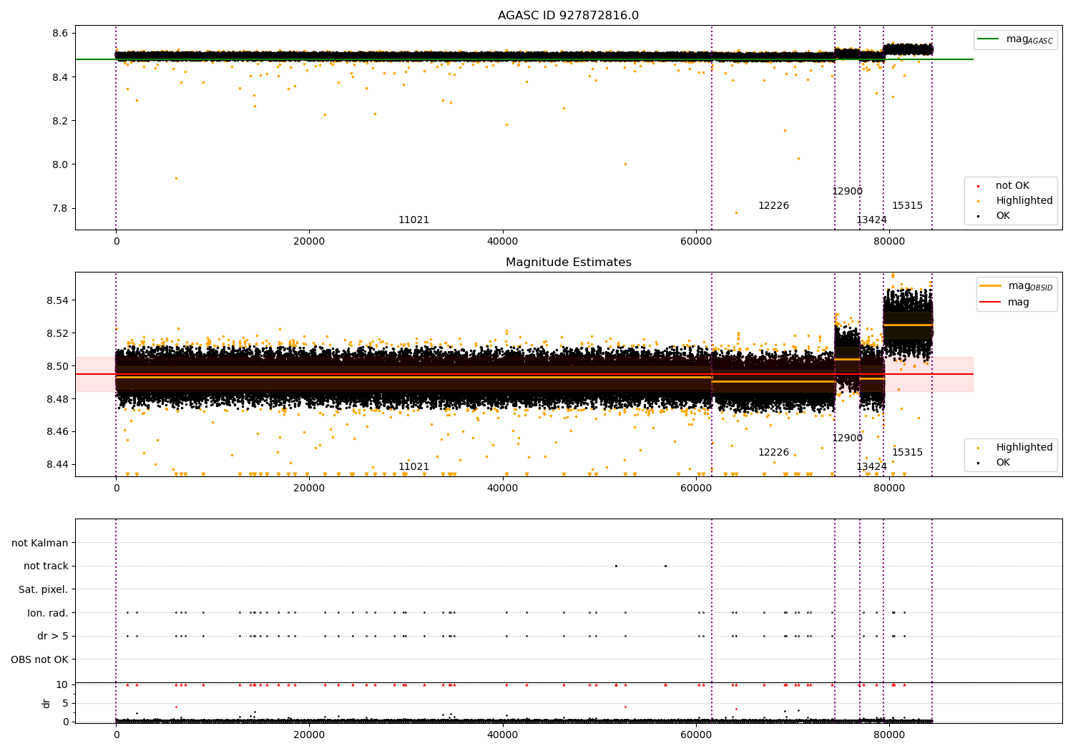Click the 'not track' row label
Viewport: 1073px width, 751px height.
46,566
